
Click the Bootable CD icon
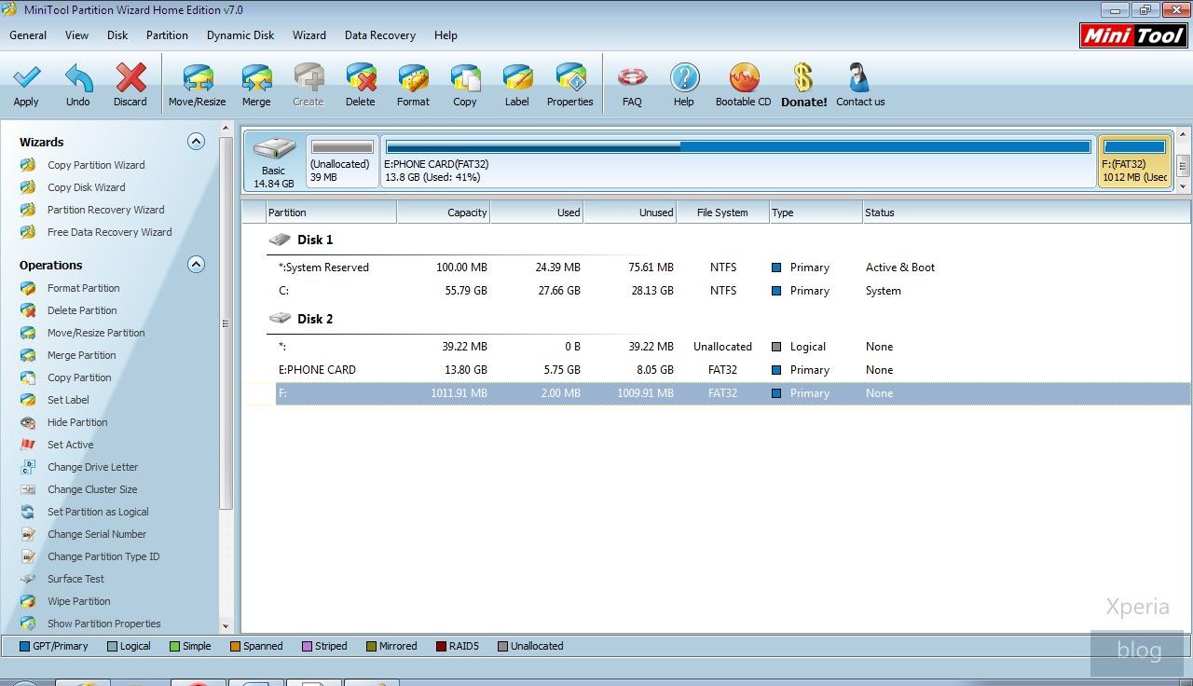[744, 77]
